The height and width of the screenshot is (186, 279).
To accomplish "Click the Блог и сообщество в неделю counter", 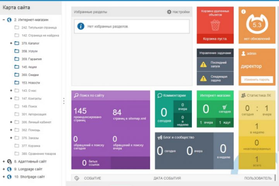I will click(224, 151).
